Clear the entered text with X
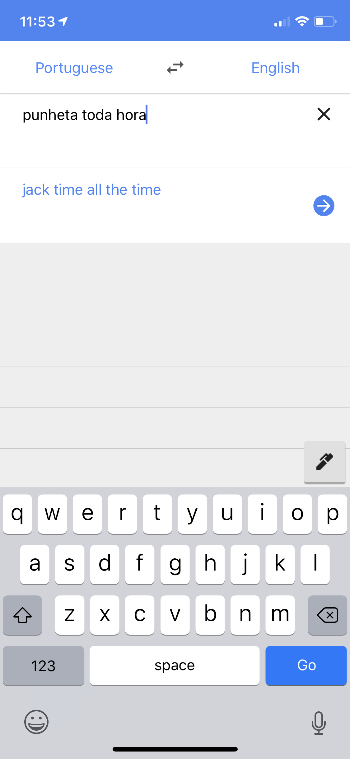 coord(324,114)
